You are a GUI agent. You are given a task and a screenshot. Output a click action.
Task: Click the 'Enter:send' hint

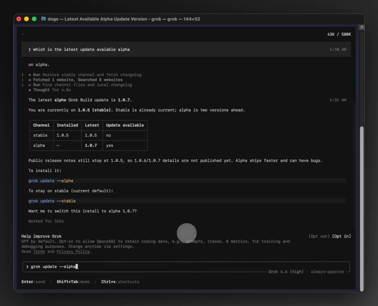(x=33, y=282)
